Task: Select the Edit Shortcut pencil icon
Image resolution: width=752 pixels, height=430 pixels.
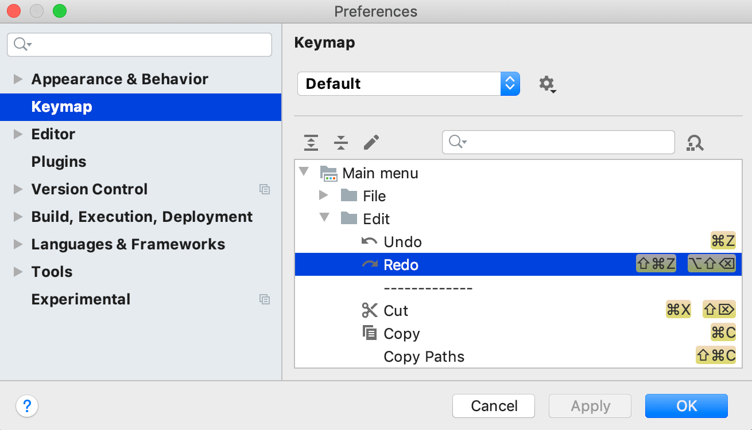Action: [x=371, y=142]
